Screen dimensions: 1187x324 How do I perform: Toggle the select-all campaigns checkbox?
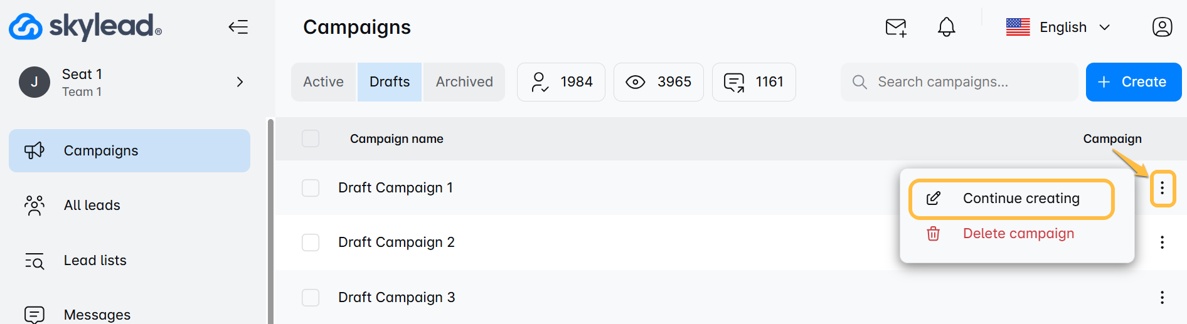click(311, 138)
